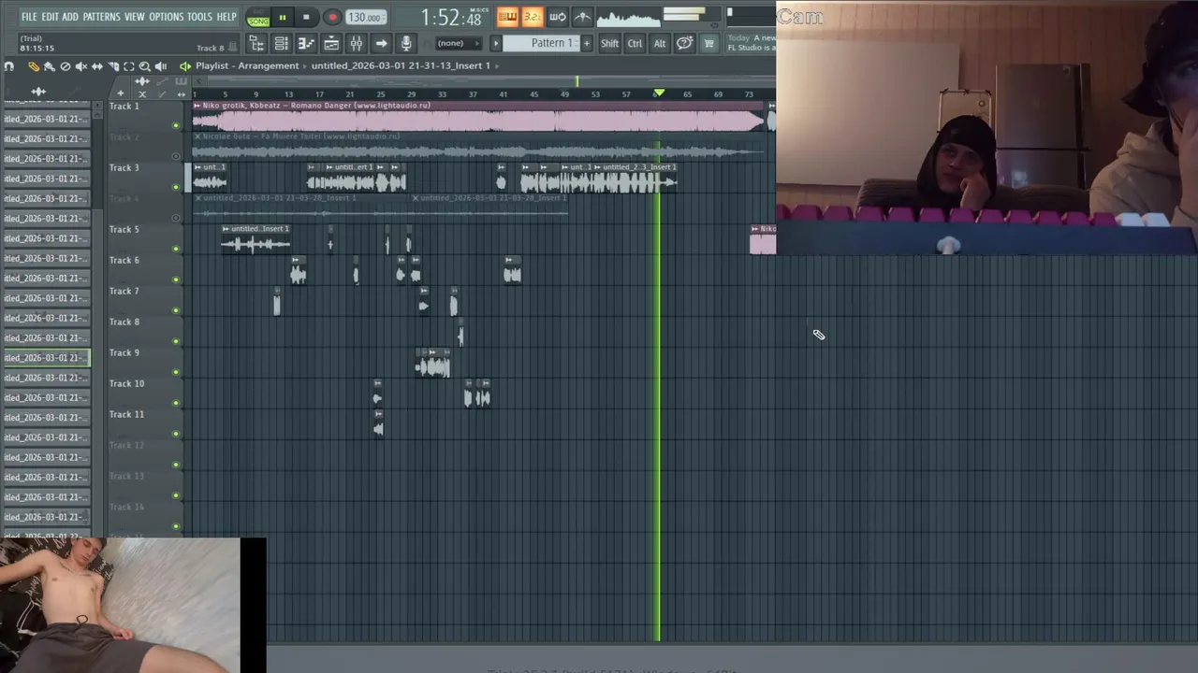Select highlighted clip in the picker list
The height and width of the screenshot is (673, 1198).
click(x=45, y=358)
